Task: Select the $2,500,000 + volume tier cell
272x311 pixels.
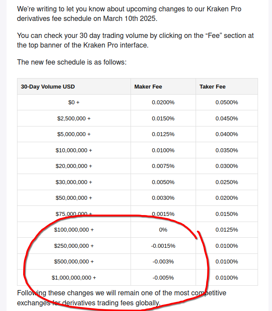Action: point(74,118)
